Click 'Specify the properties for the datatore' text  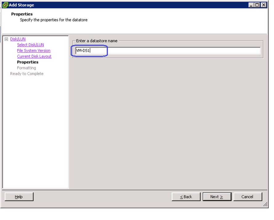54,20
